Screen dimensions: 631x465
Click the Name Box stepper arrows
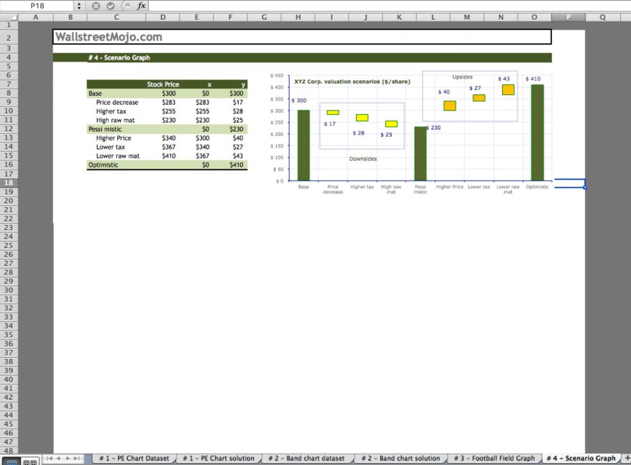point(78,5)
